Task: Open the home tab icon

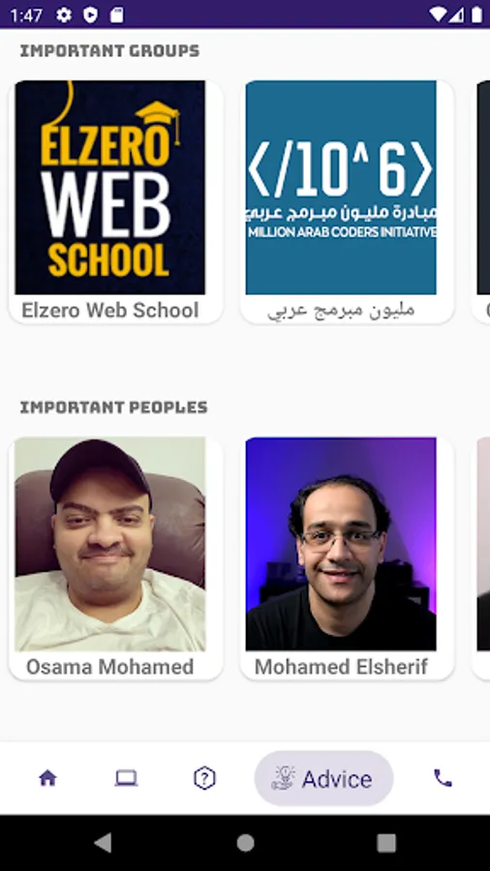Action: 47,778
